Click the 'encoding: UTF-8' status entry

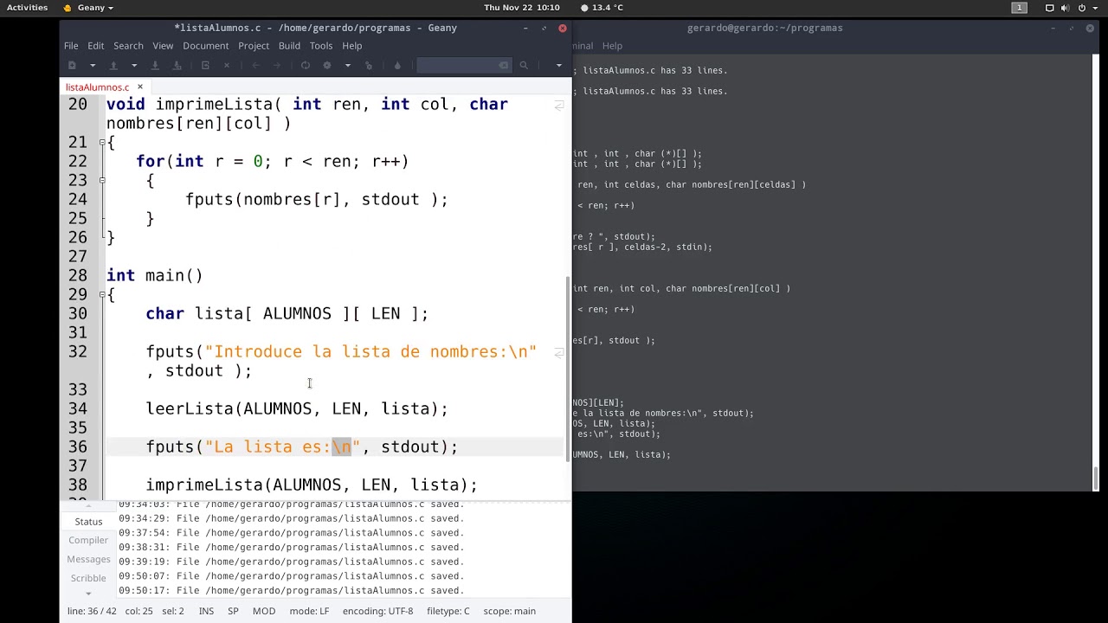pyautogui.click(x=377, y=611)
